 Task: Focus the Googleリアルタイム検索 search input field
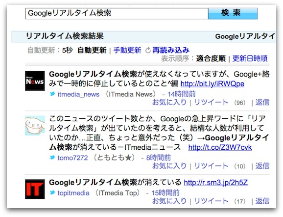117,13
